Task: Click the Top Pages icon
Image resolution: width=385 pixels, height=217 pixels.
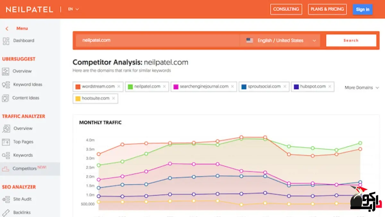Action: tap(6, 142)
